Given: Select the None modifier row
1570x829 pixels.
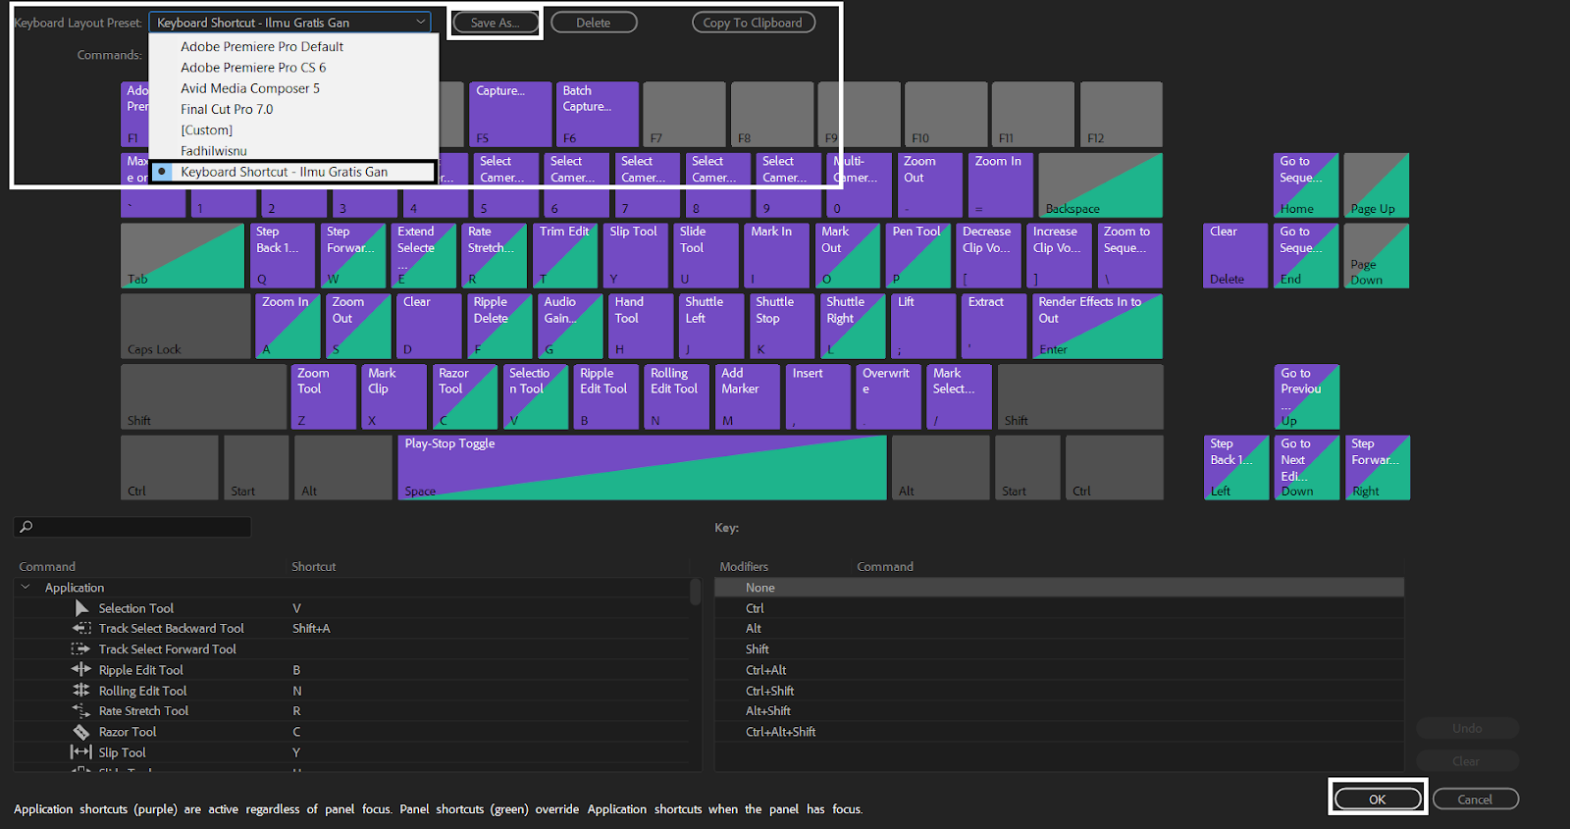Looking at the screenshot, I should click(x=1060, y=588).
